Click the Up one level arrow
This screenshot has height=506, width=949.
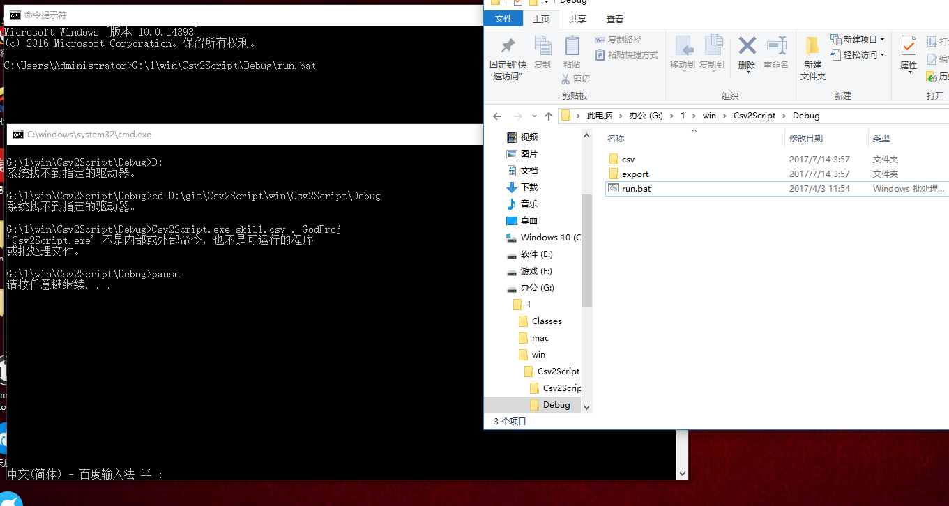(x=549, y=116)
